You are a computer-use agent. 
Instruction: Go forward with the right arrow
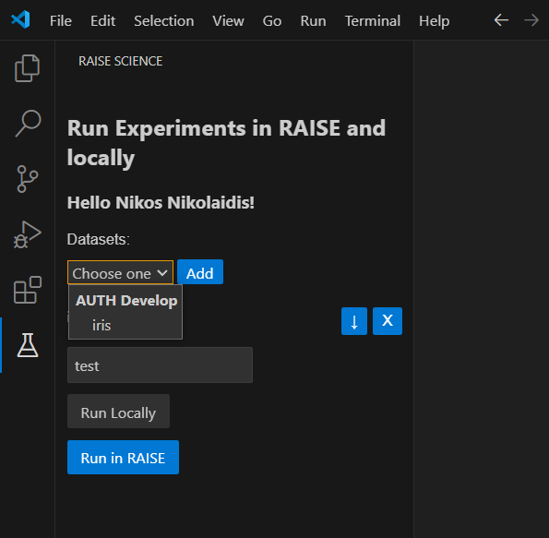coord(531,20)
